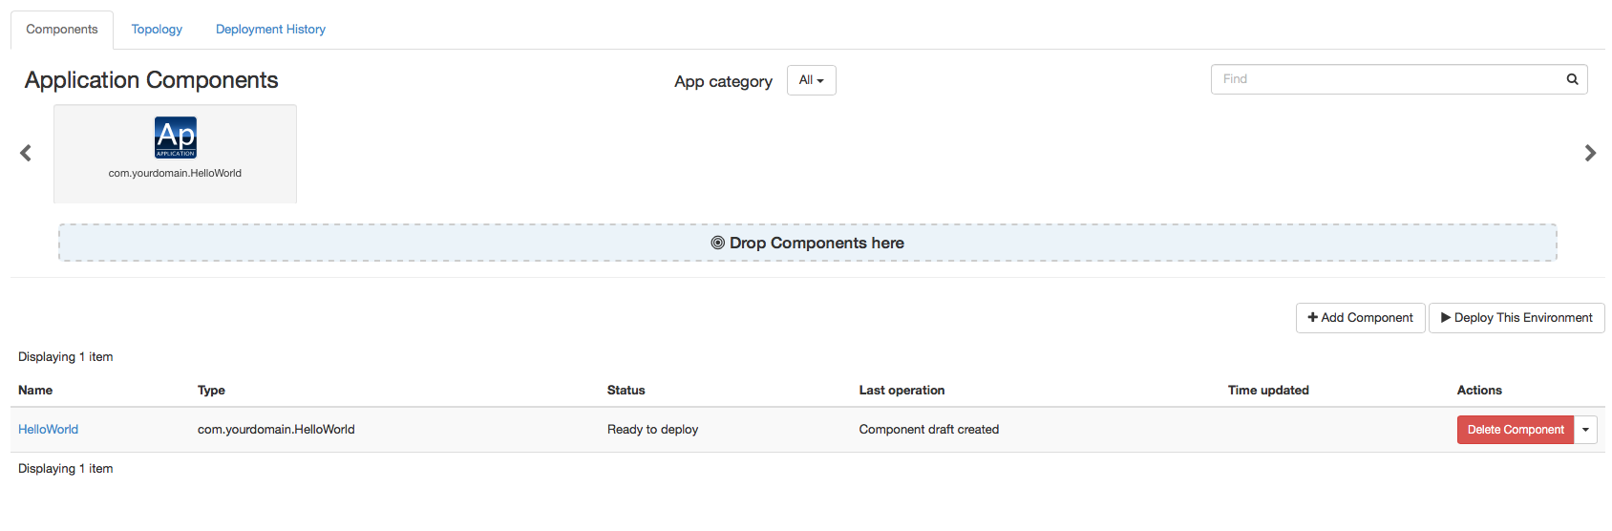
Task: Focus the Find search field
Action: [x=1385, y=79]
